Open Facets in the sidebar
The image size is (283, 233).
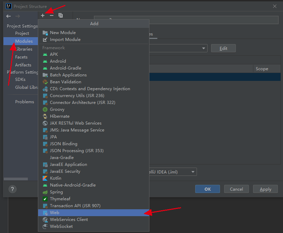[21, 57]
